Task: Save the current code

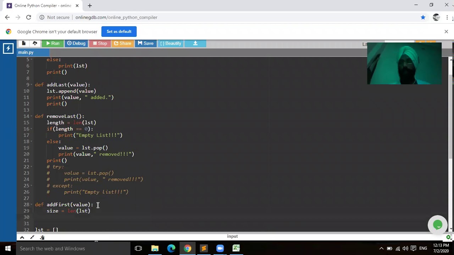Action: (146, 43)
